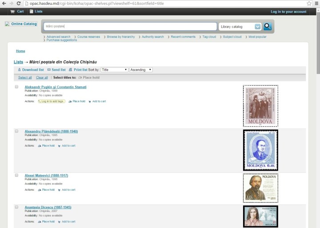
Task: Click the browser back arrow
Action: click(x=4, y=3)
